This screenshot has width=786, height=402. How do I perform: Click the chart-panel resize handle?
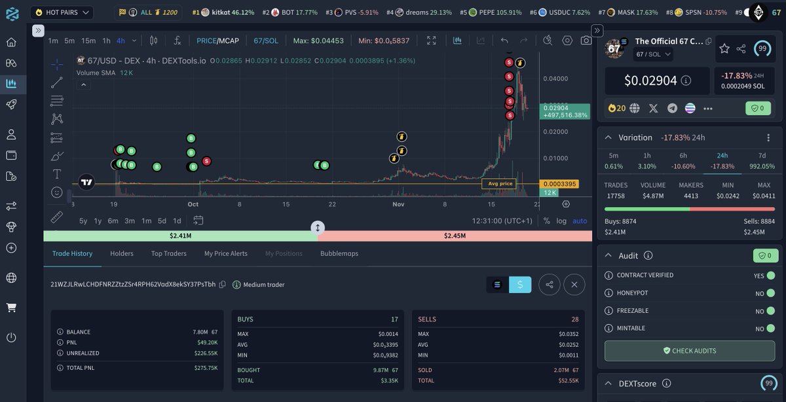tap(318, 228)
